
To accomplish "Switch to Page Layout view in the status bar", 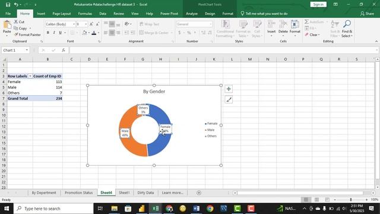I will point(316,200).
